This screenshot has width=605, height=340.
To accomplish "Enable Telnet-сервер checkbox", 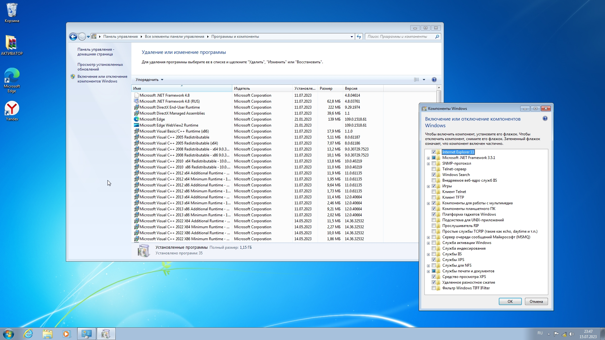I will point(434,169).
